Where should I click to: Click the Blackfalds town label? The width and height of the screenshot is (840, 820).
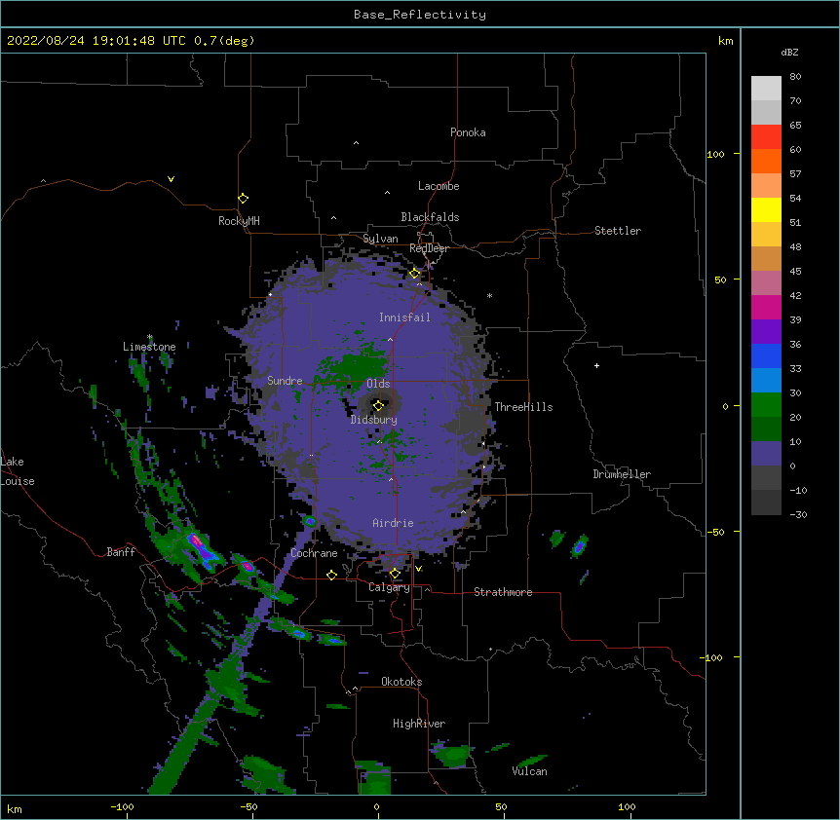coord(430,217)
